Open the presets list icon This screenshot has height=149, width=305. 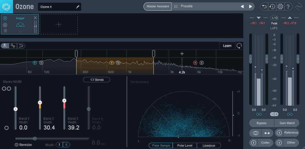[x=176, y=7]
